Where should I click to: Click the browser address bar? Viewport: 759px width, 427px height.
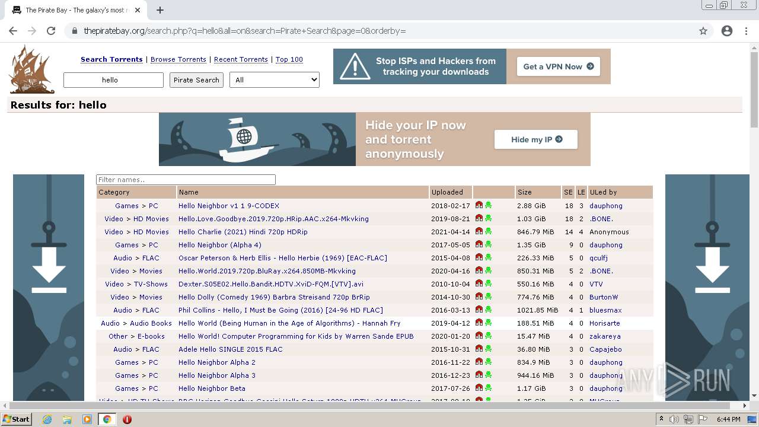pyautogui.click(x=379, y=31)
